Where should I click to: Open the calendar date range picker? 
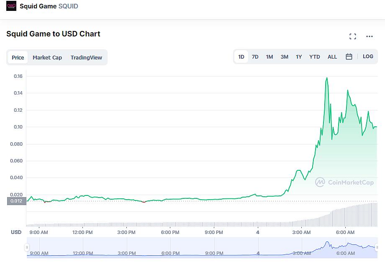click(349, 57)
